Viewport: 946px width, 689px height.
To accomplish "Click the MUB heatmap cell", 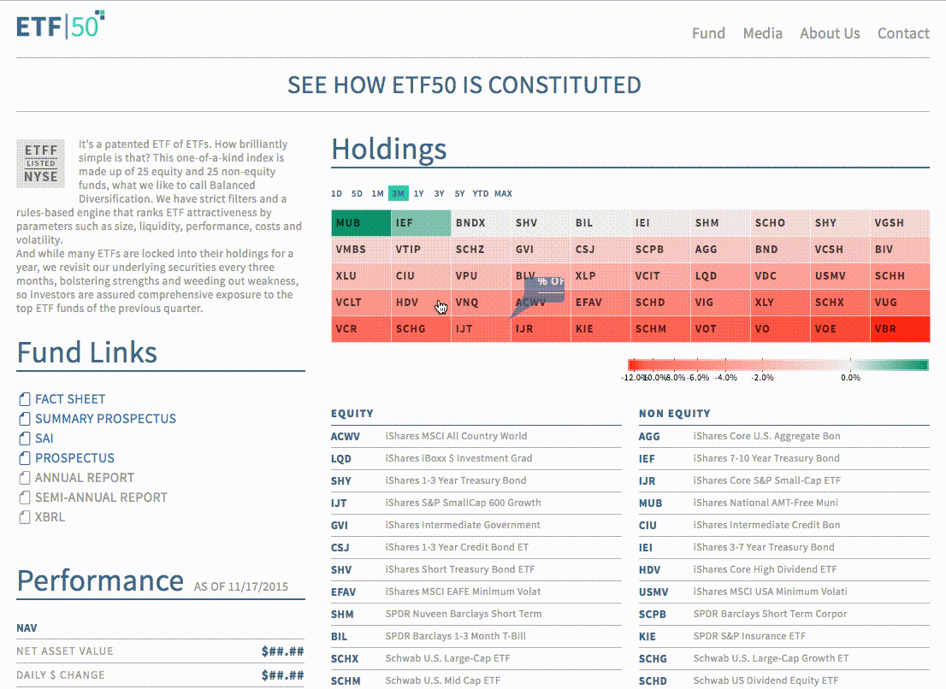I will point(361,223).
